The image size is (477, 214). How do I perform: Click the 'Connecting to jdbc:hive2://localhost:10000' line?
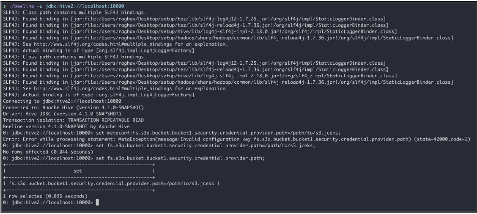pos(62,101)
